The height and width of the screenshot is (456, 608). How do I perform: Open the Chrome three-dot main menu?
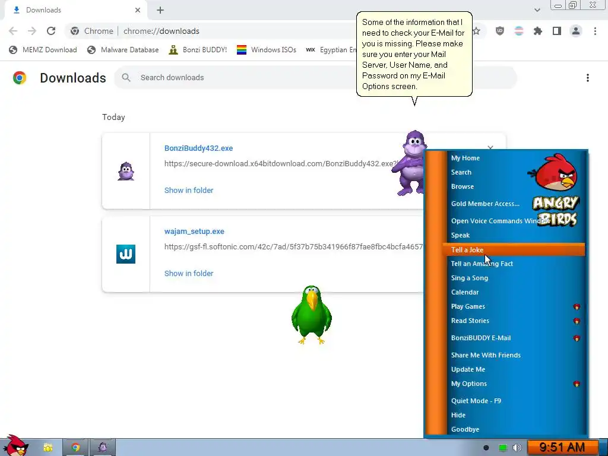[595, 31]
